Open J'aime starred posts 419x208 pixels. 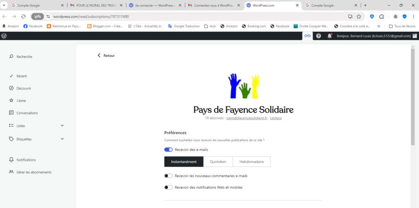pos(21,101)
